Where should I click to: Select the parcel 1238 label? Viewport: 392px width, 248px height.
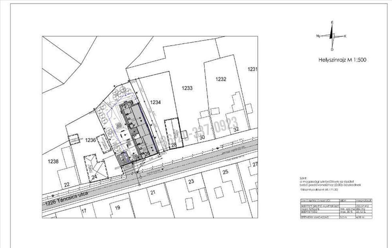coord(53,161)
